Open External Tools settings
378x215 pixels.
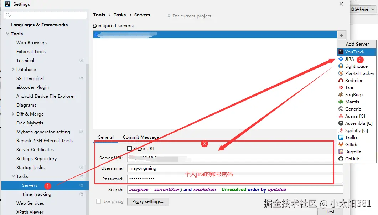pos(31,51)
